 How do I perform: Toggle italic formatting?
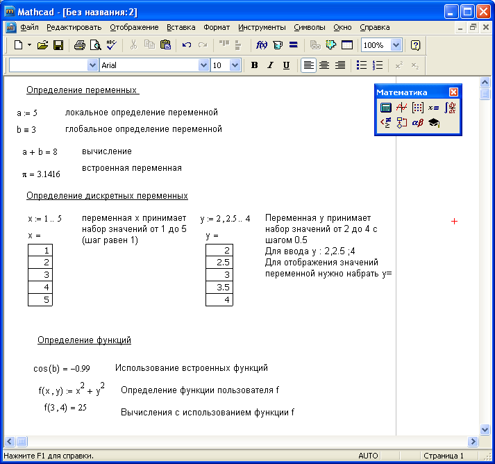pyautogui.click(x=270, y=65)
